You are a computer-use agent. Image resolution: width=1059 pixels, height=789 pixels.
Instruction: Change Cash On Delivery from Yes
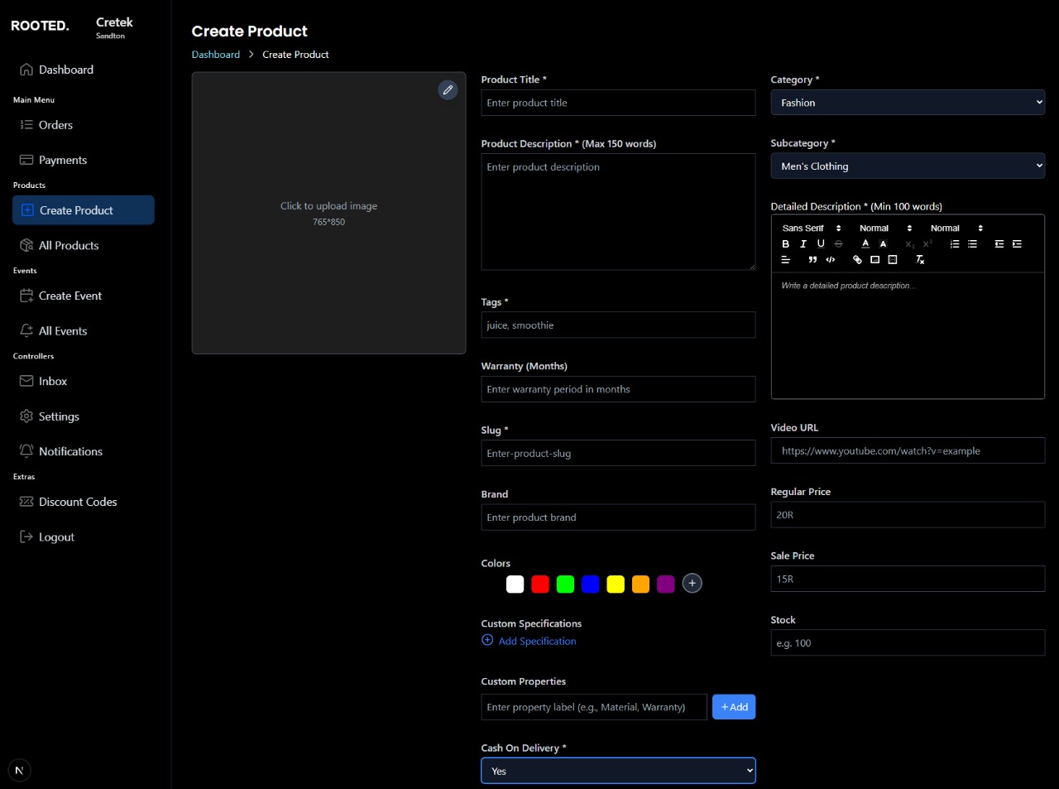tap(617, 770)
